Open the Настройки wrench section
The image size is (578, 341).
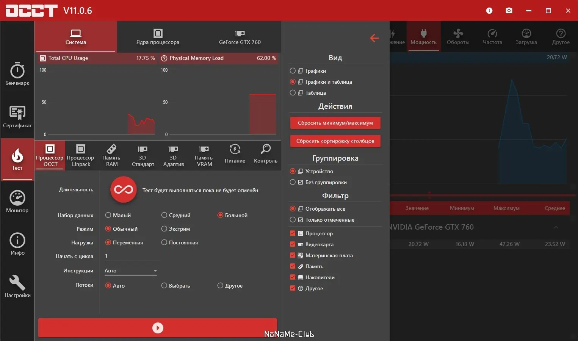(17, 286)
